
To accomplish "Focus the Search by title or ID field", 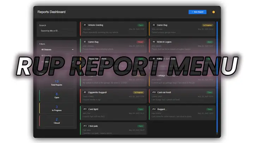I will [57, 31].
